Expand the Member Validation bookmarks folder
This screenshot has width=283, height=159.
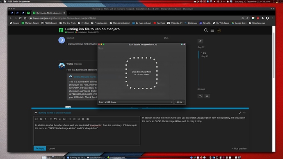click(x=120, y=23)
